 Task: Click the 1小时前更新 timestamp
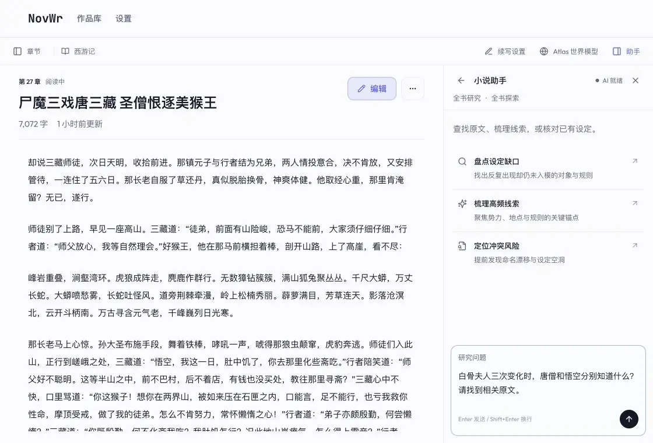[79, 124]
